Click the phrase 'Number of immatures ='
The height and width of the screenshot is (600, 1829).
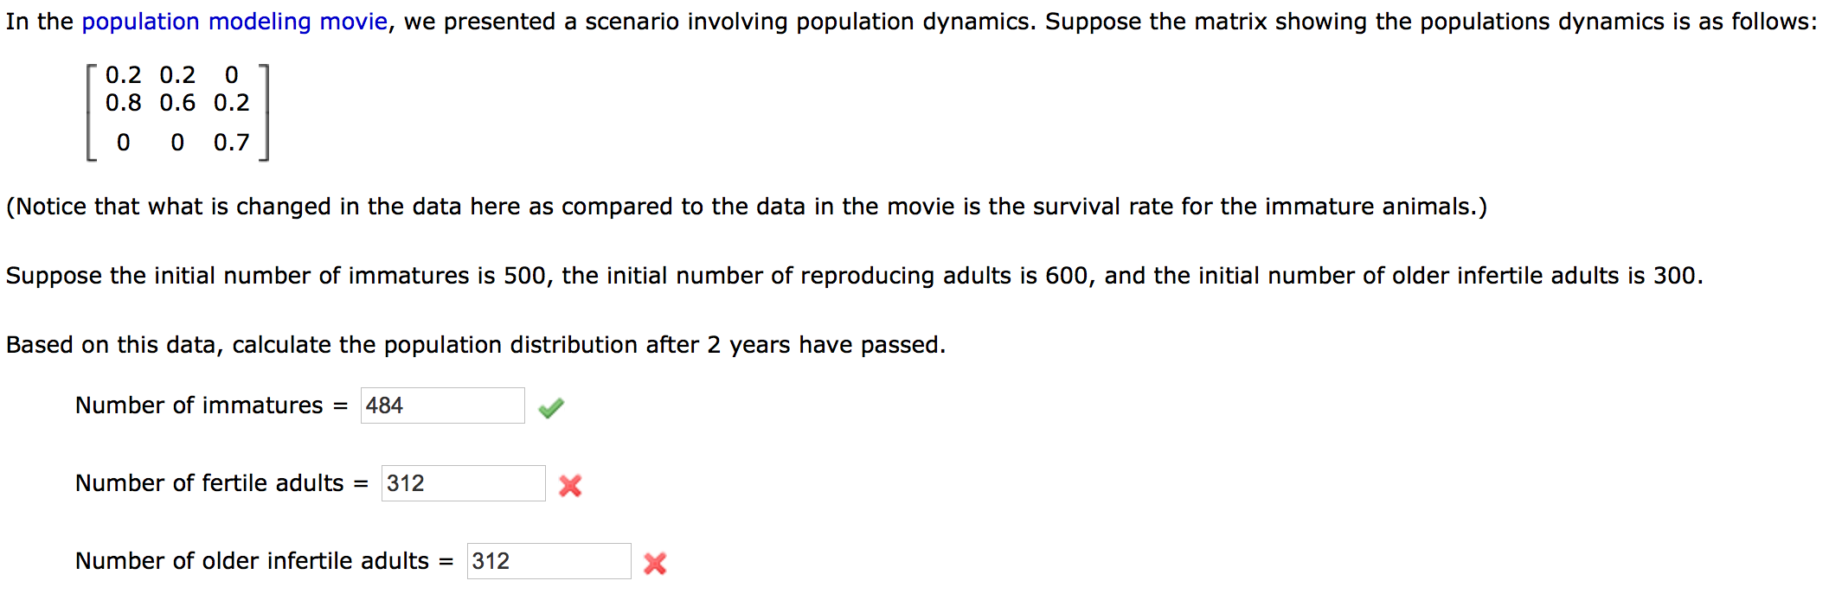point(213,404)
